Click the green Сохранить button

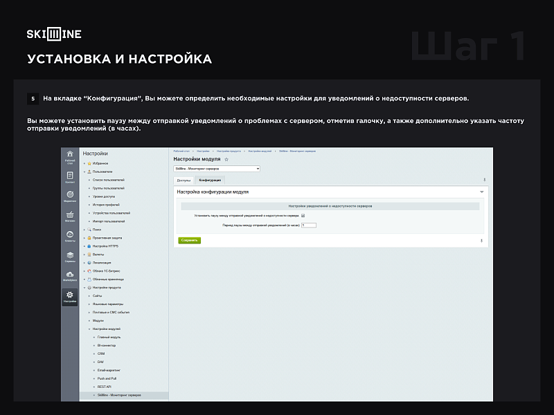point(190,240)
